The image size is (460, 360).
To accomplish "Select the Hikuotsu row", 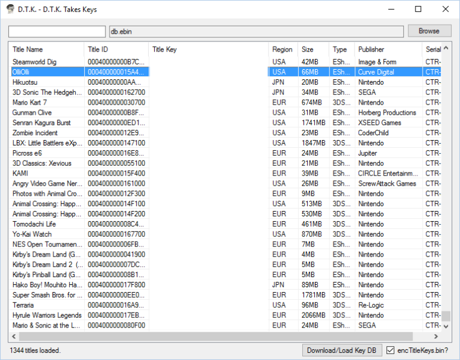I will (225, 82).
